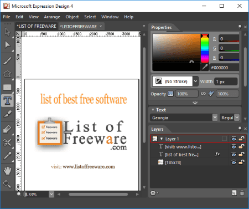Select the Scissors tool
Image resolution: width=249 pixels, height=209 pixels.
click(7, 142)
